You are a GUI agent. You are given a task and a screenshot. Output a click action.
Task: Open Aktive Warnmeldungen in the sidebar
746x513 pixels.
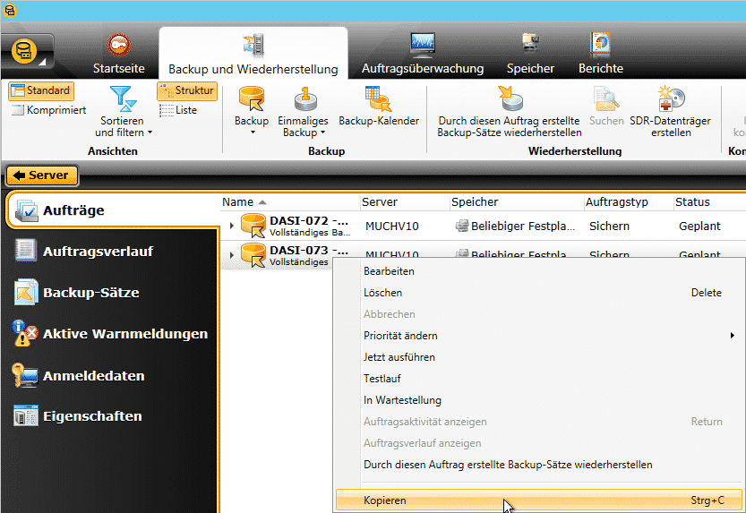(x=109, y=334)
